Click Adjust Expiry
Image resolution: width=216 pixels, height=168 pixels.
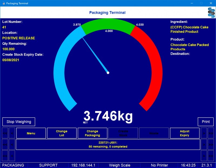[x=185, y=133]
